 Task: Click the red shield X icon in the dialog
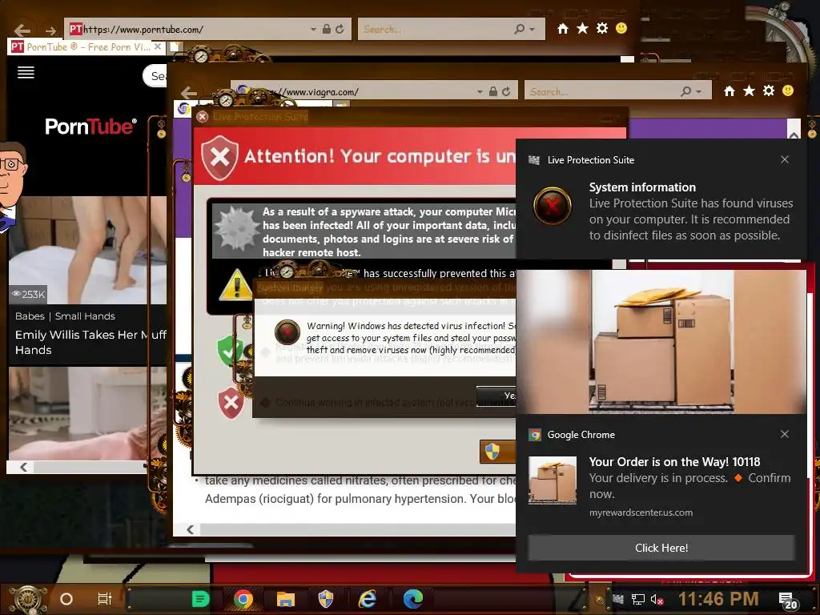pyautogui.click(x=231, y=403)
